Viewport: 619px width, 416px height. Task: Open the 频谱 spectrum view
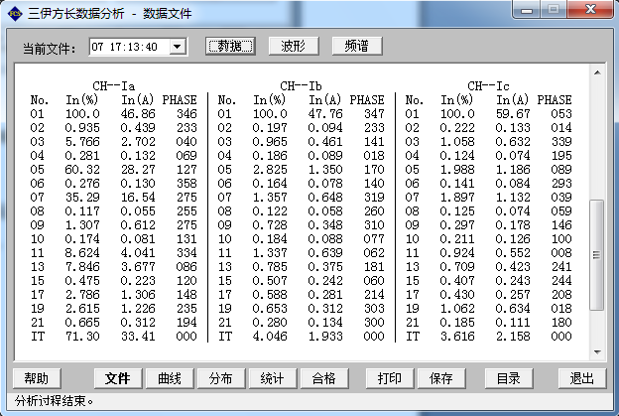[x=357, y=47]
